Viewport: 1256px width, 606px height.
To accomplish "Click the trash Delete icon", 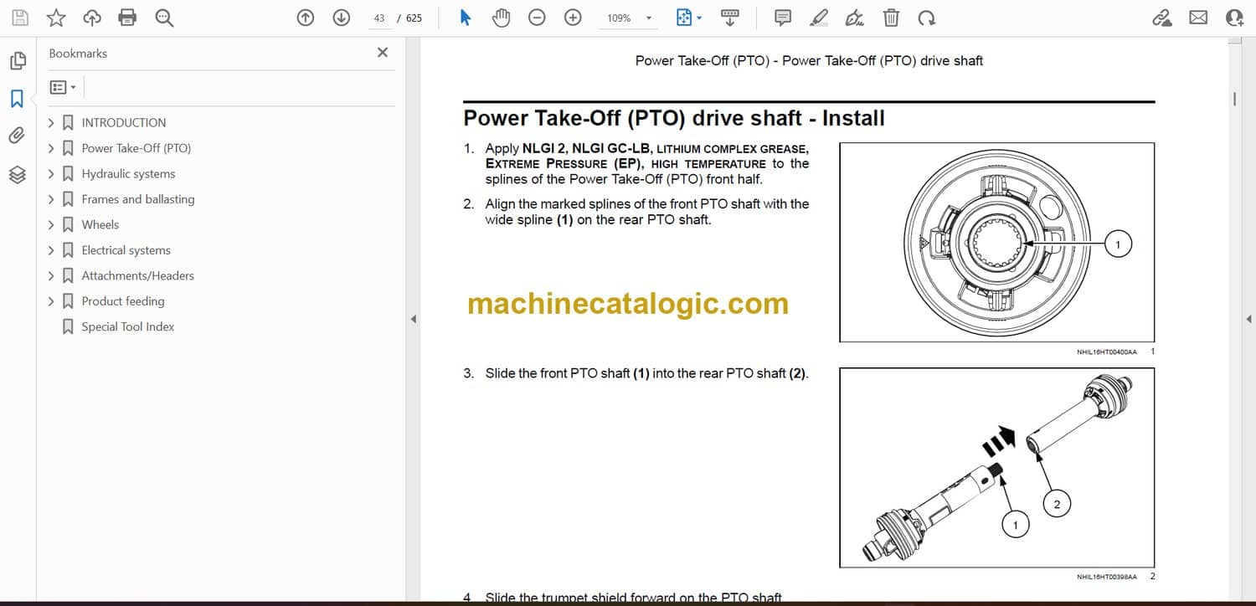I will 892,18.
